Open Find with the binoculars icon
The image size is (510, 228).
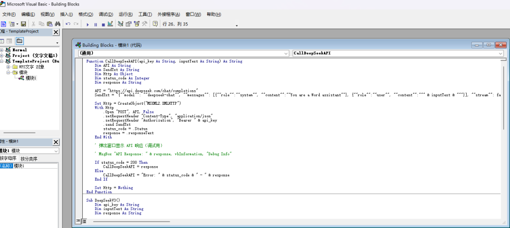[58, 24]
